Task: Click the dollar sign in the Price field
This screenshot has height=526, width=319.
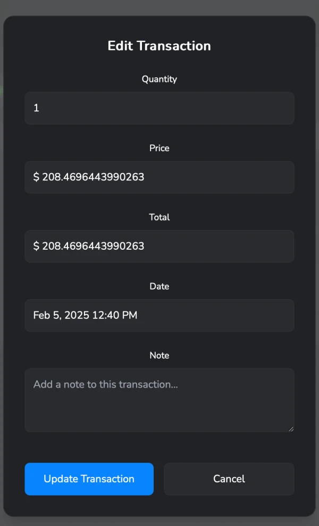Action: click(35, 177)
